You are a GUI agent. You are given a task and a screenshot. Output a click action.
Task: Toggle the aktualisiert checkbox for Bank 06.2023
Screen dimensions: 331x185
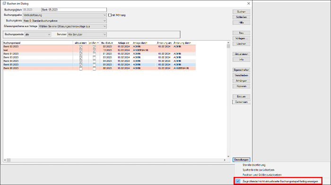coord(81,69)
